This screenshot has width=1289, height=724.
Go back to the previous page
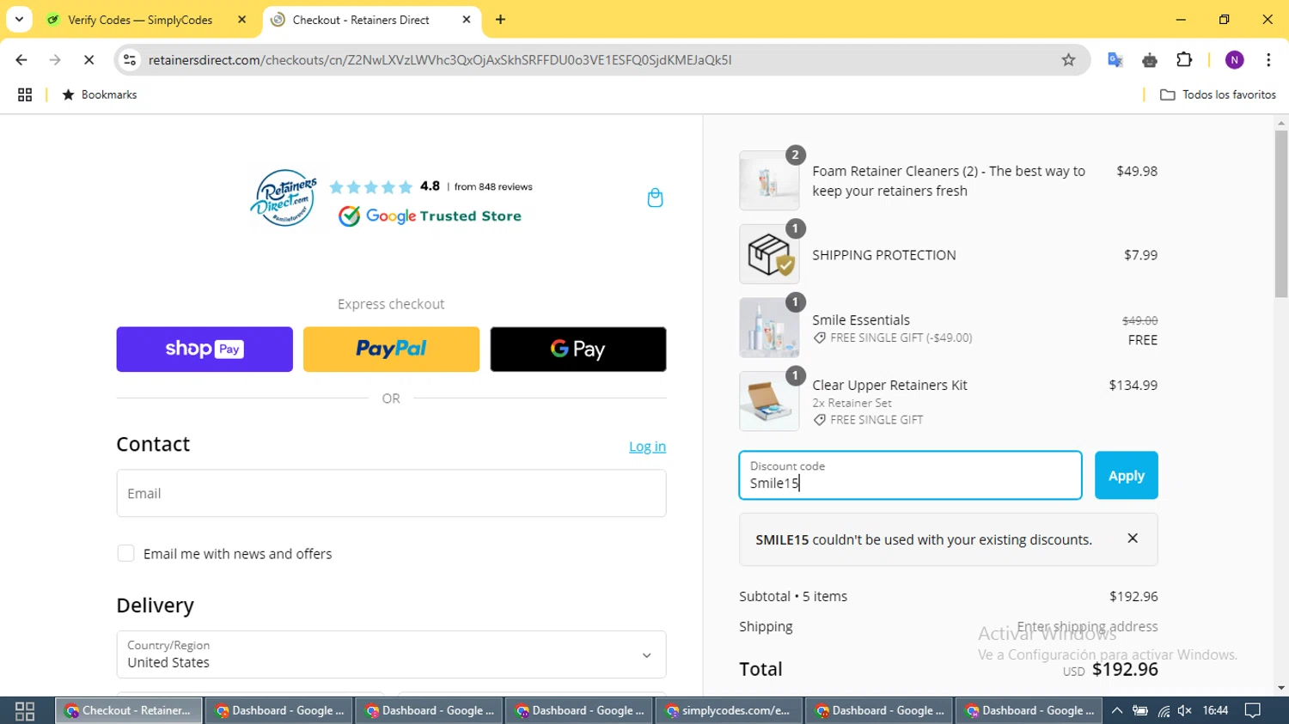pos(21,60)
